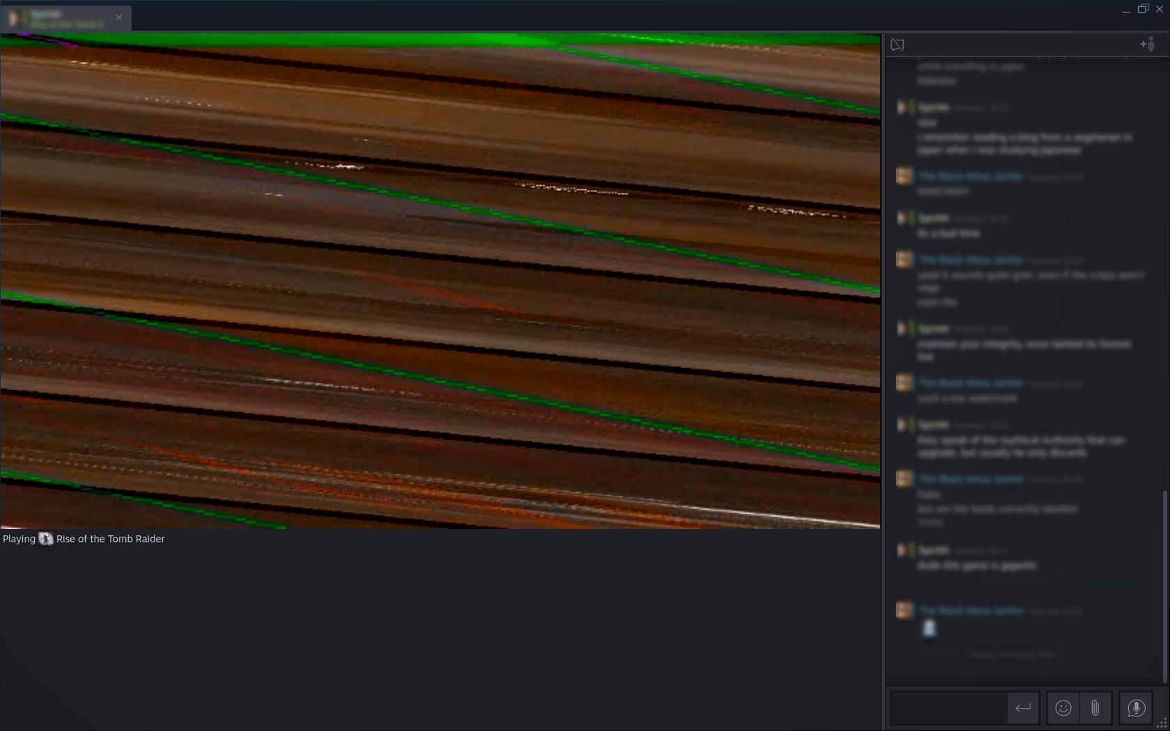Select the friend chat tab at top
The height and width of the screenshot is (731, 1170).
pos(65,18)
